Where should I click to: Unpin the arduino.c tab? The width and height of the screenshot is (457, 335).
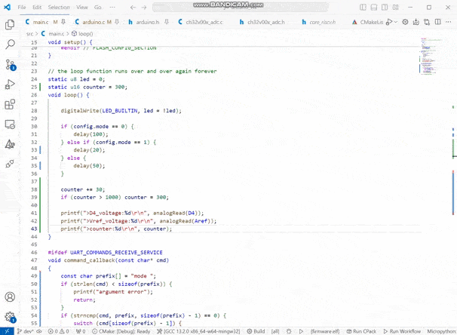(117, 22)
